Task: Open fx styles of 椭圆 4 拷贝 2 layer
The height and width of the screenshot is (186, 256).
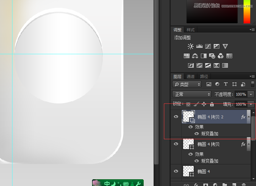Action: click(243, 117)
